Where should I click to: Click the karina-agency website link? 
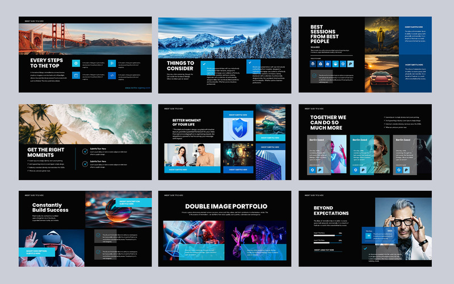click(x=138, y=87)
